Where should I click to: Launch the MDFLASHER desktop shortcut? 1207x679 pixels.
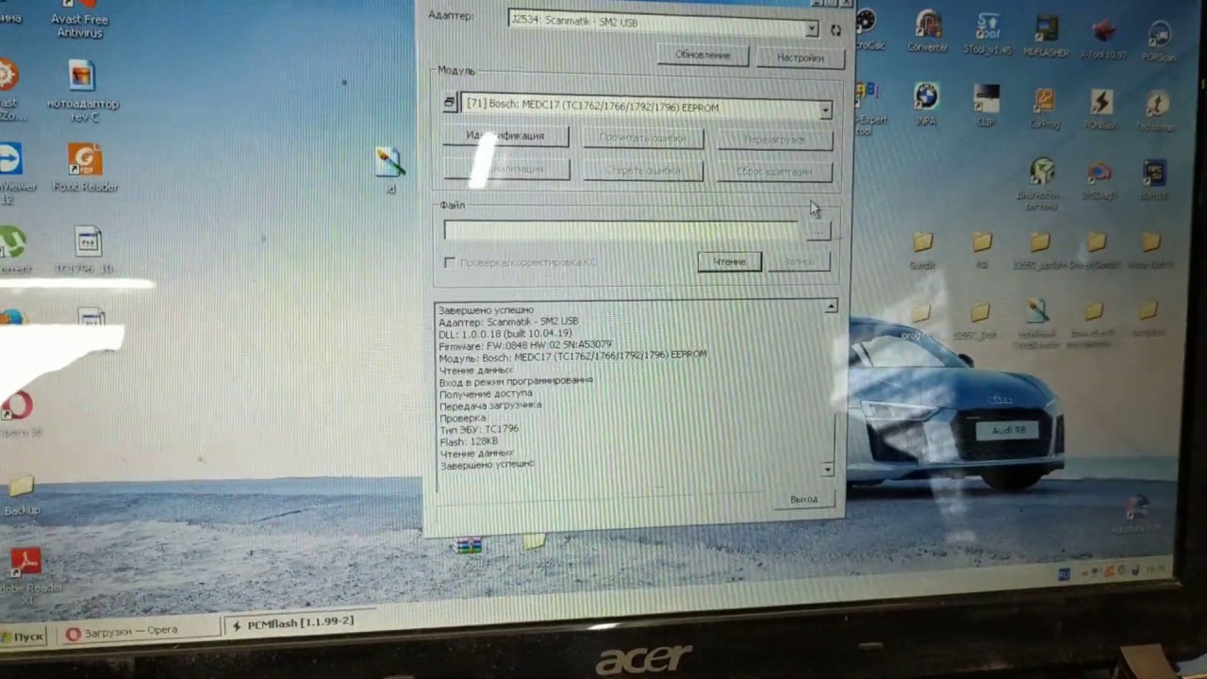click(x=1046, y=37)
